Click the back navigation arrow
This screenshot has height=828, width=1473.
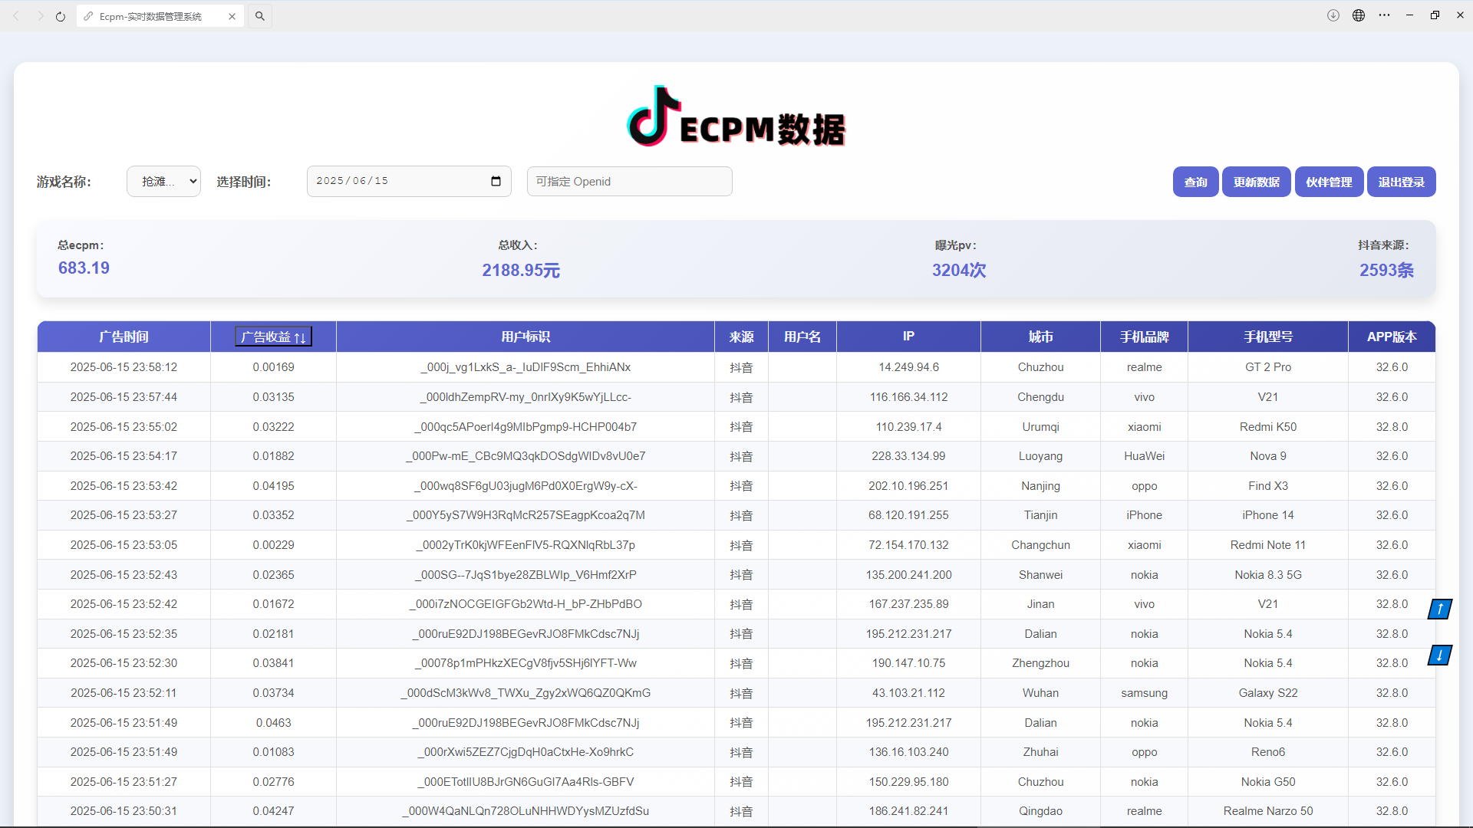pyautogui.click(x=16, y=15)
